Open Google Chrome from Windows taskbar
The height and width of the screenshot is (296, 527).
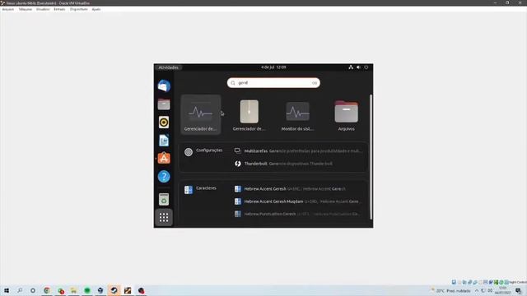47,290
